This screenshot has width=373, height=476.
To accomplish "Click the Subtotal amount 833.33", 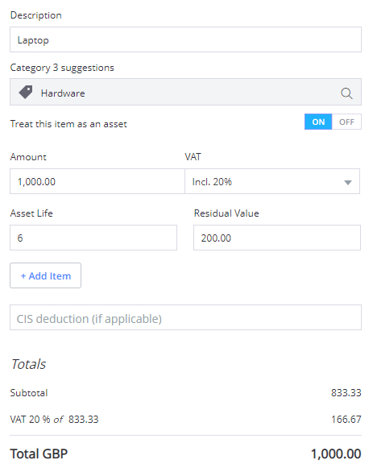I will coord(346,392).
